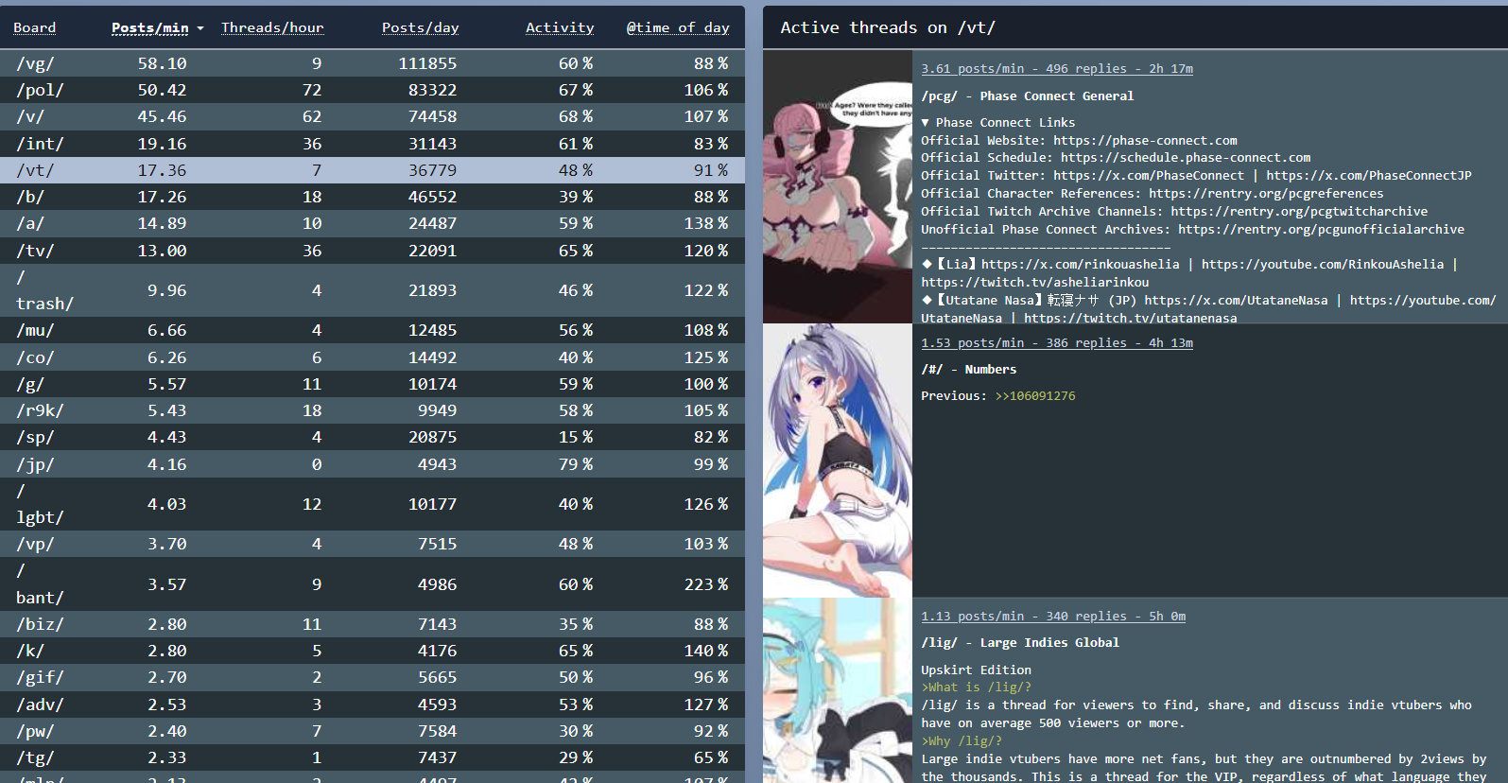Click the highlighted /vt/ board row

(x=373, y=170)
